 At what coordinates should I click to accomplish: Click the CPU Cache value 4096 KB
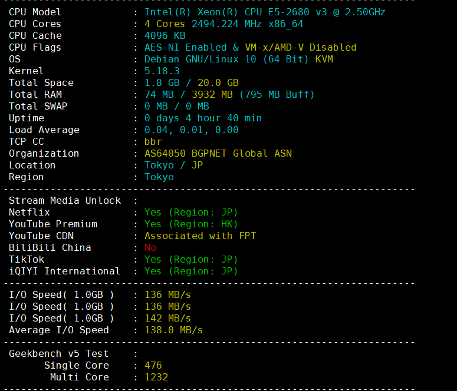click(x=165, y=35)
